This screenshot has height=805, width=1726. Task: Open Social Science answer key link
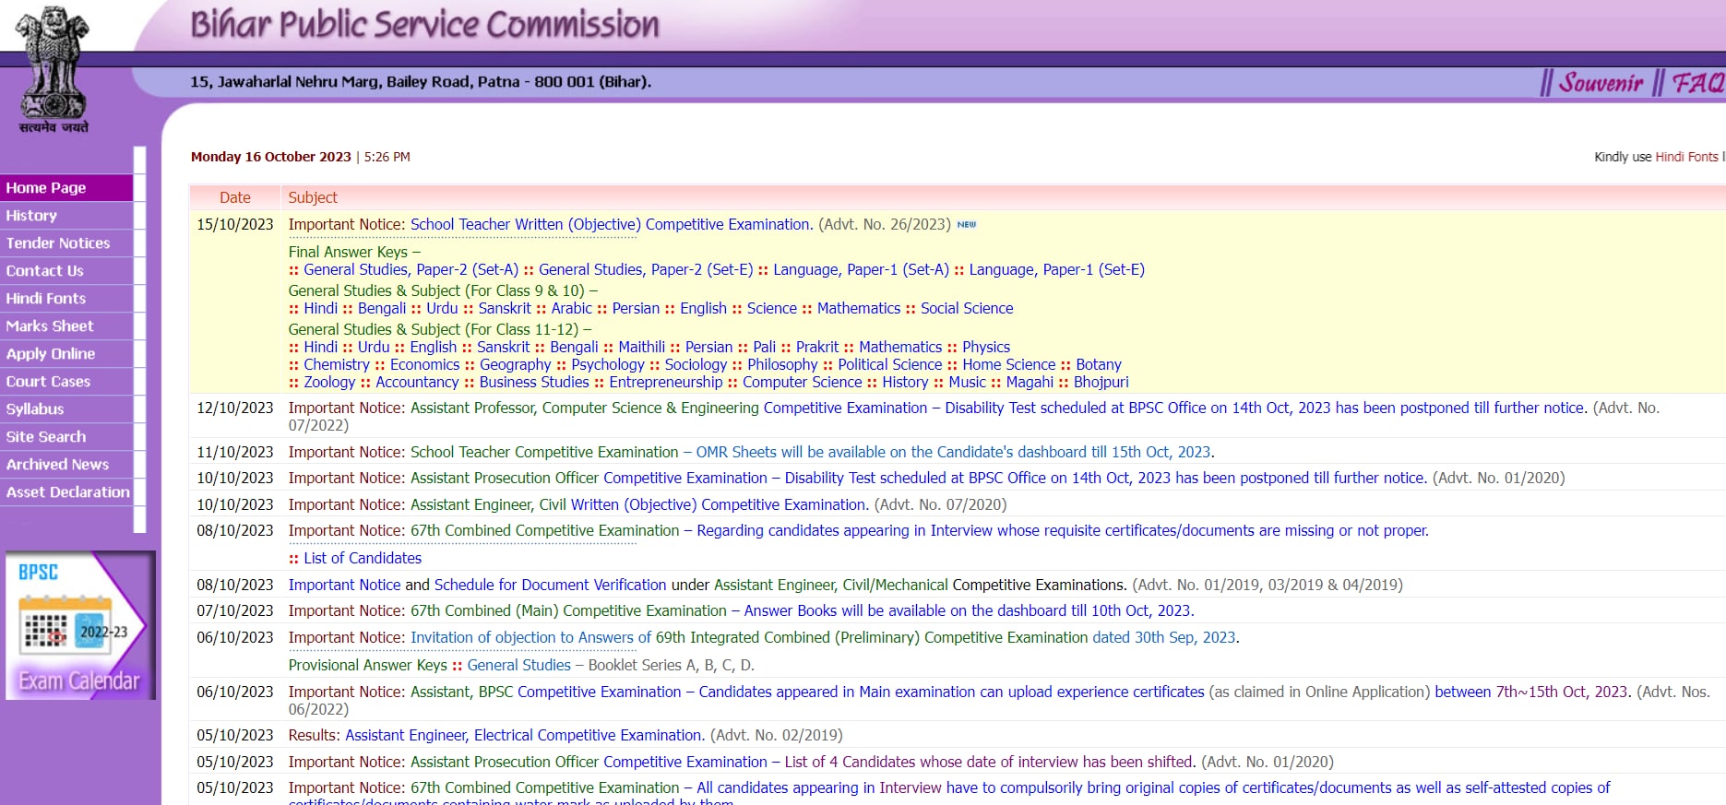[967, 308]
